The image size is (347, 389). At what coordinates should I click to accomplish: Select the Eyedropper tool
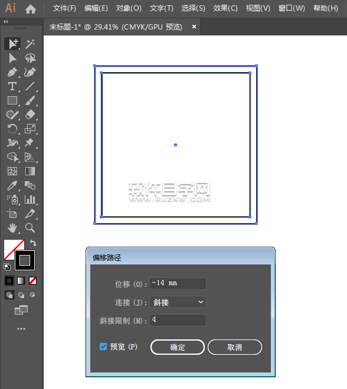coord(12,185)
